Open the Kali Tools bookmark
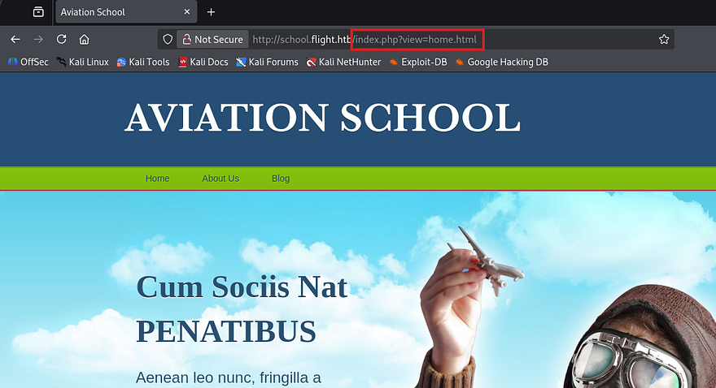Screen dimensions: 716x388 point(143,62)
